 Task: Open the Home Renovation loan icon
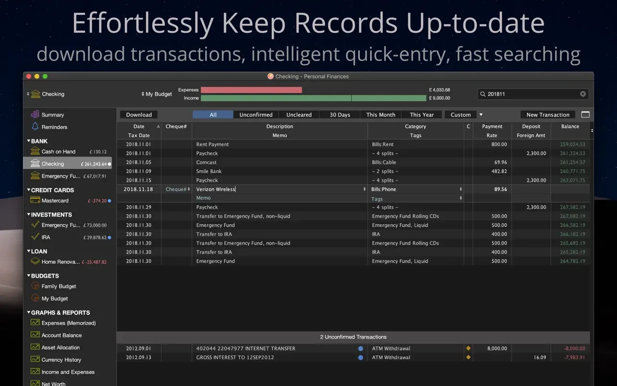[x=35, y=262]
